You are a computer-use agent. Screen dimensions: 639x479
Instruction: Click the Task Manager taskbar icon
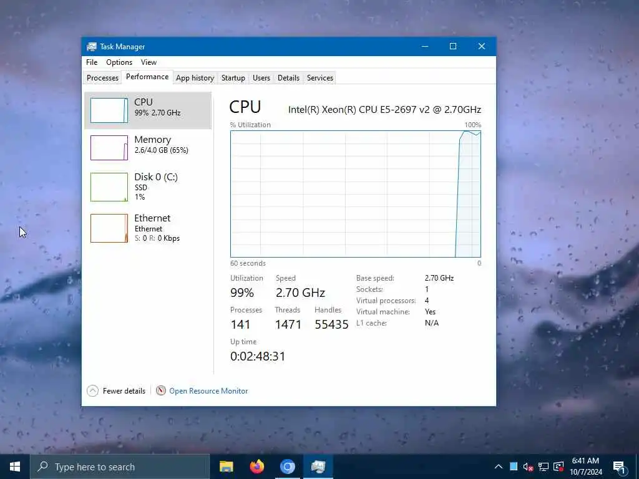coord(318,467)
